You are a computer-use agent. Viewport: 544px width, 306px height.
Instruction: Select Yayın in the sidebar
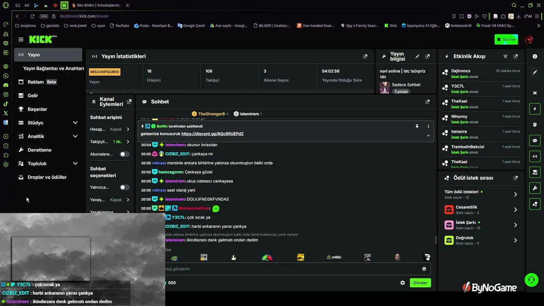tap(48, 55)
